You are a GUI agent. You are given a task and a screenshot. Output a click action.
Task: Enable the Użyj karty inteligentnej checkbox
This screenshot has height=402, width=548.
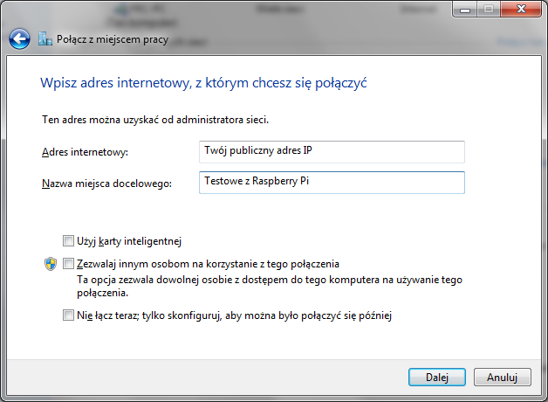[x=69, y=240]
